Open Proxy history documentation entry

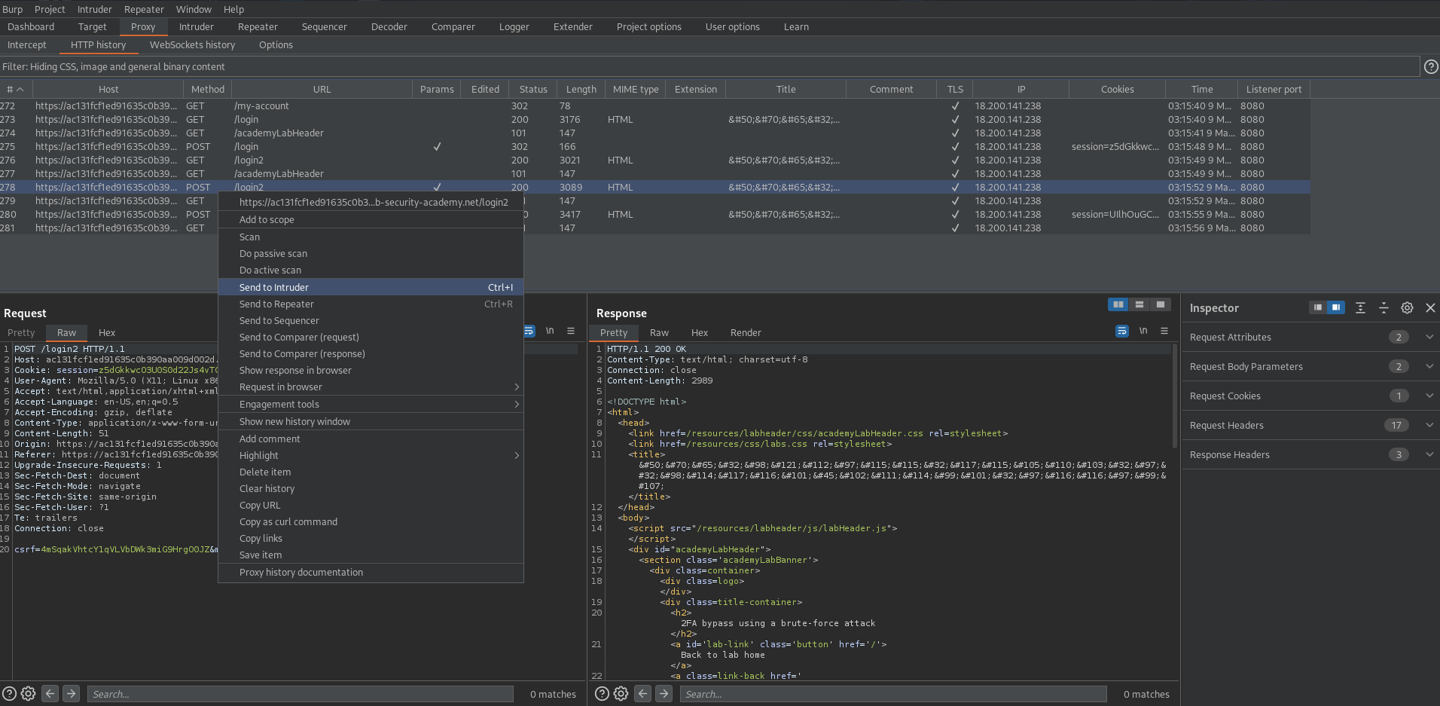click(x=371, y=573)
